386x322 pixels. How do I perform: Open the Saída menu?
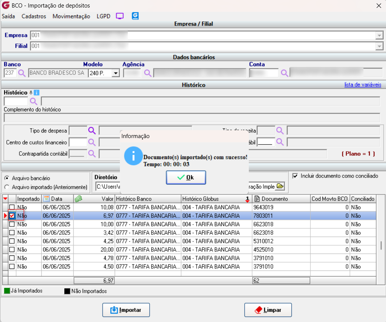(x=8, y=16)
